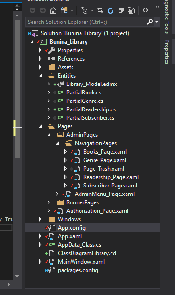The width and height of the screenshot is (175, 295).
Task: Click the RunnerPages folder icon
Action: pyautogui.click(x=60, y=202)
